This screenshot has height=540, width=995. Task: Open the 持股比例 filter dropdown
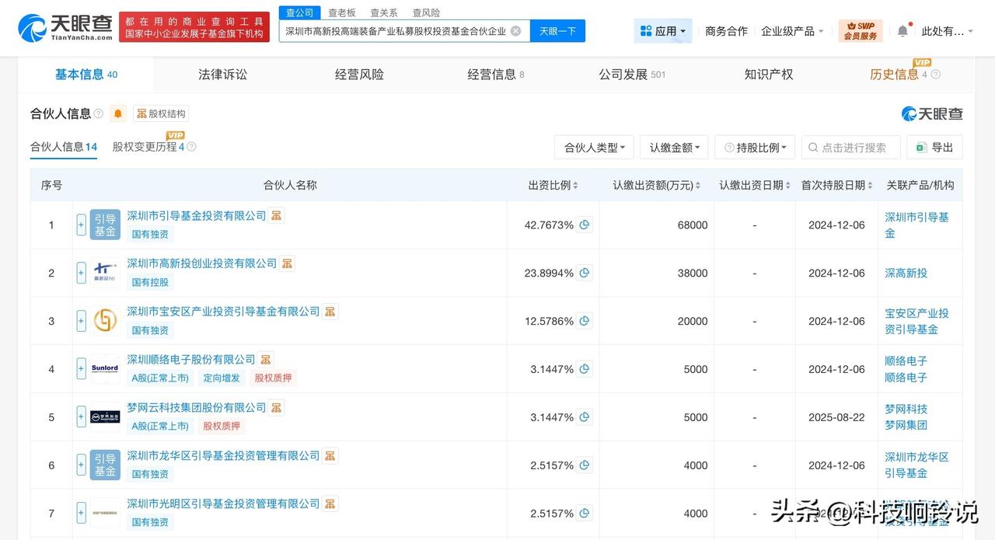[754, 148]
